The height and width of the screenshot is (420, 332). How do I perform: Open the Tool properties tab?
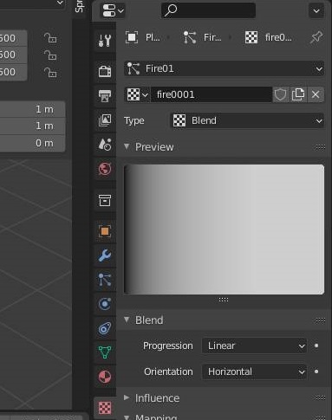[105, 41]
